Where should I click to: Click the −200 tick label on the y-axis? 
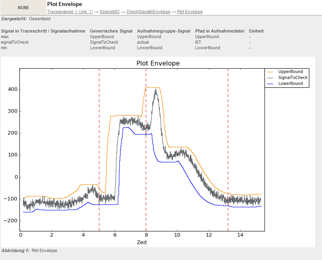pos(10,221)
